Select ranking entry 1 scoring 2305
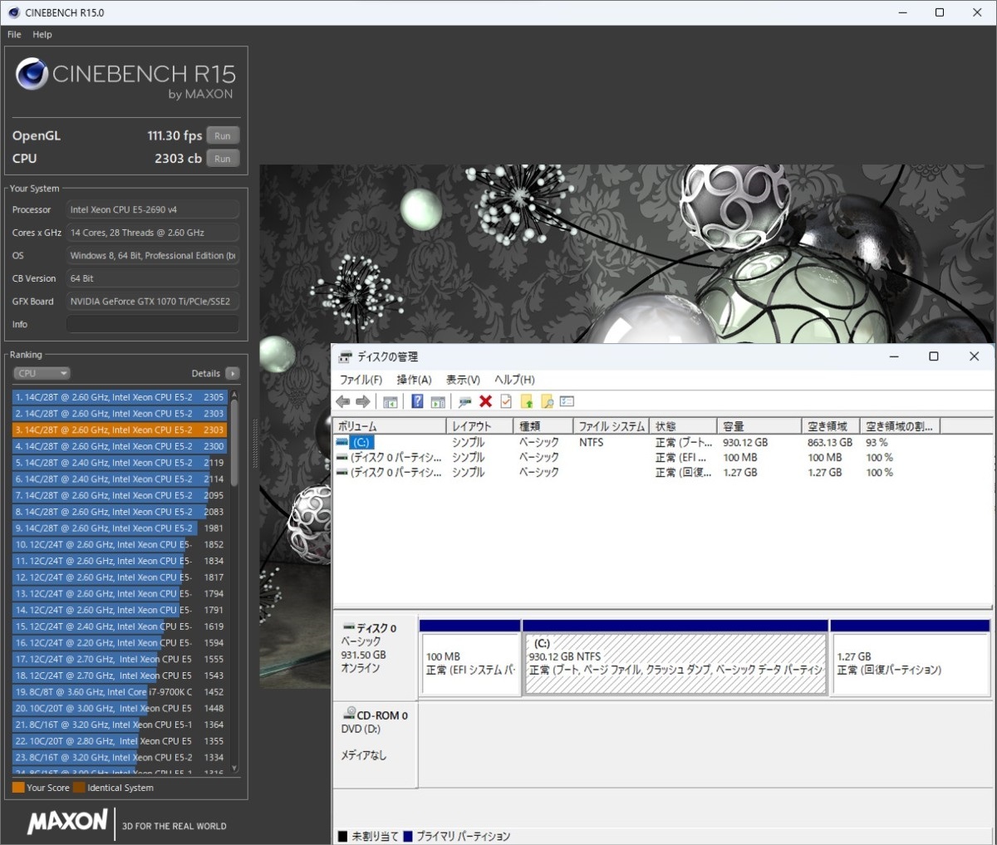This screenshot has width=997, height=845. 120,397
